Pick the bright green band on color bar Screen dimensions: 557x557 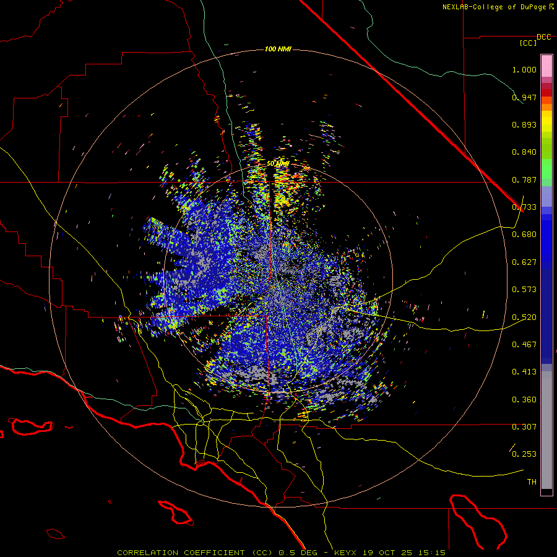[x=546, y=169]
